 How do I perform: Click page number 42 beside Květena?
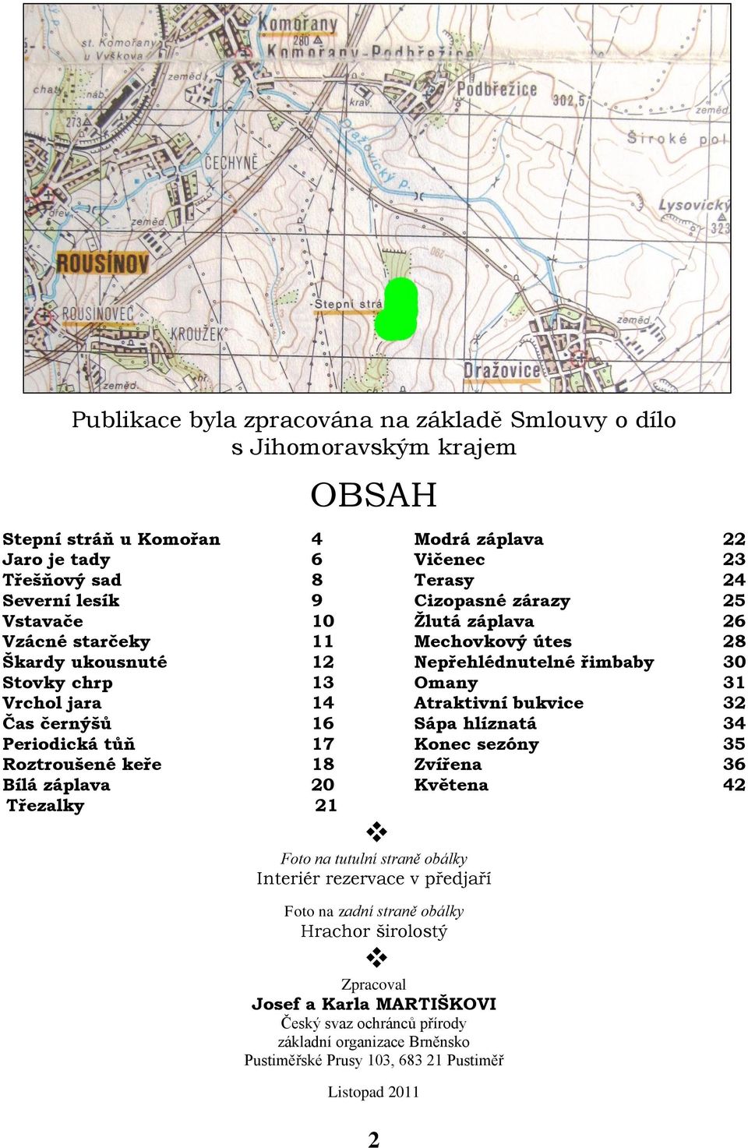(734, 785)
